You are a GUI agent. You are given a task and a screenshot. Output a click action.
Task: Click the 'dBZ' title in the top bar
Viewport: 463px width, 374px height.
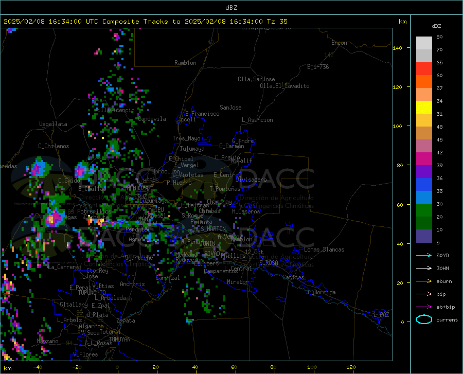(x=231, y=8)
